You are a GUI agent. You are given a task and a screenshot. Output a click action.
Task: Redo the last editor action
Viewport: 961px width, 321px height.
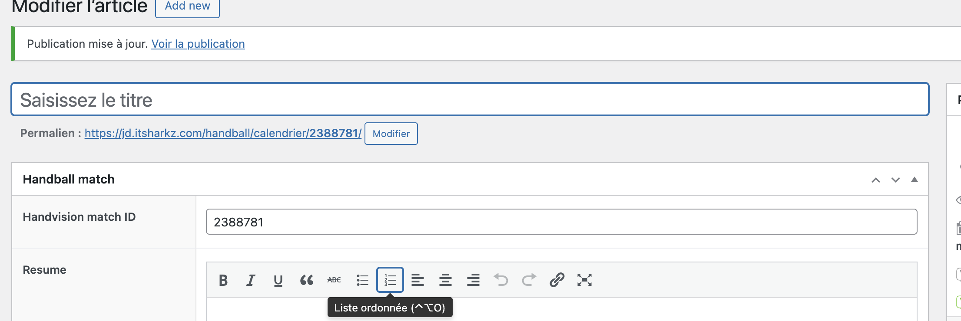529,280
